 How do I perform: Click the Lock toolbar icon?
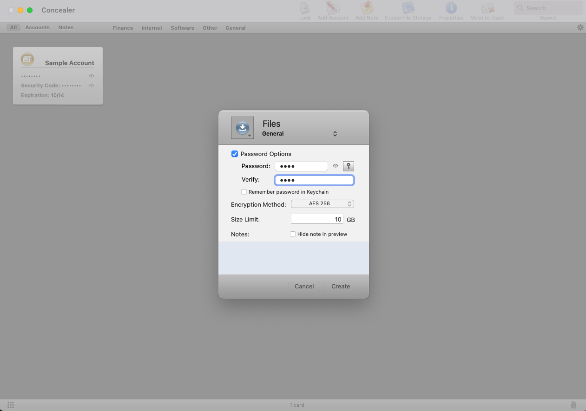(305, 8)
